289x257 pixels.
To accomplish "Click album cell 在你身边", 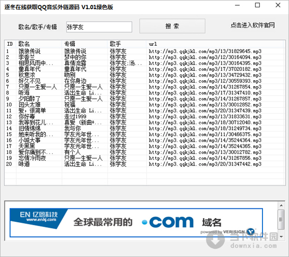I will 75,81.
